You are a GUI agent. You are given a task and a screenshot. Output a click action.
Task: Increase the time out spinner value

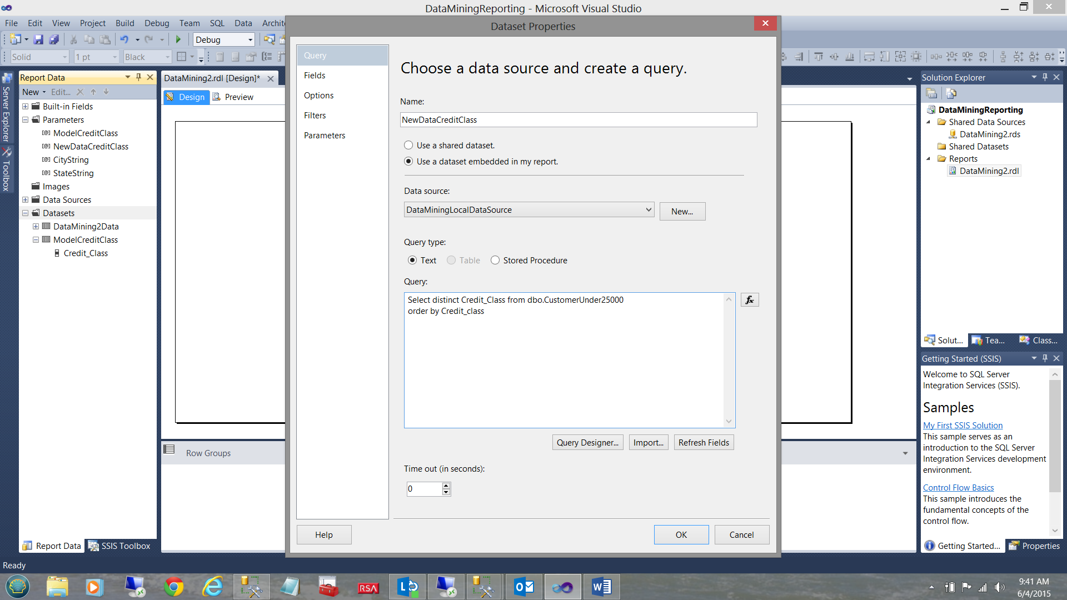click(446, 486)
